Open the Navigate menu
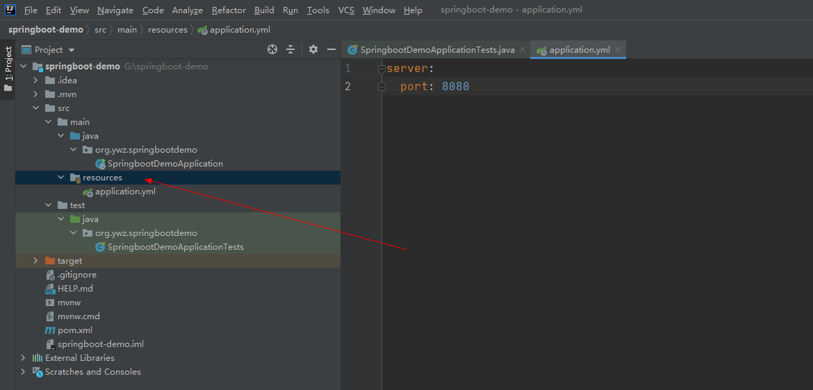This screenshot has height=390, width=813. point(115,10)
